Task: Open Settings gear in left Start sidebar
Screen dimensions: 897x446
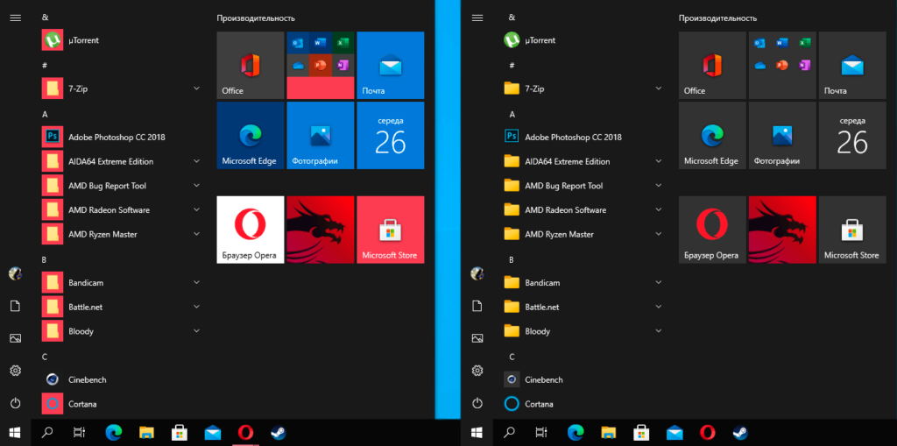Action: (x=16, y=371)
